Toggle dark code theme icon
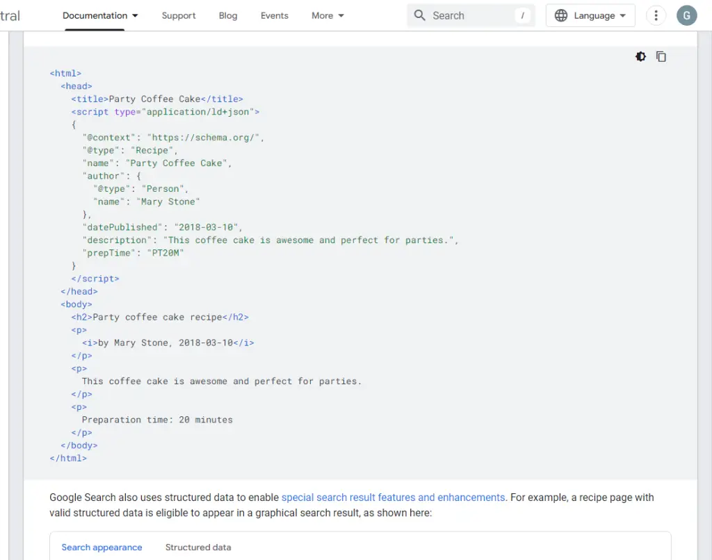Viewport: 712px width, 560px height. [640, 57]
